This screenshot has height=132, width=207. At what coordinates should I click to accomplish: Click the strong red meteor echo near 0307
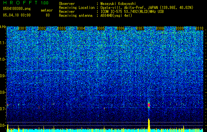click(x=149, y=105)
